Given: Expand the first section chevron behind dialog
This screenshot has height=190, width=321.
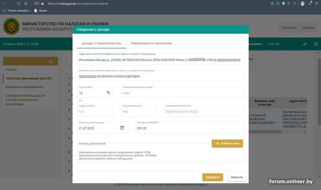Looking at the screenshot, I should (69, 78).
